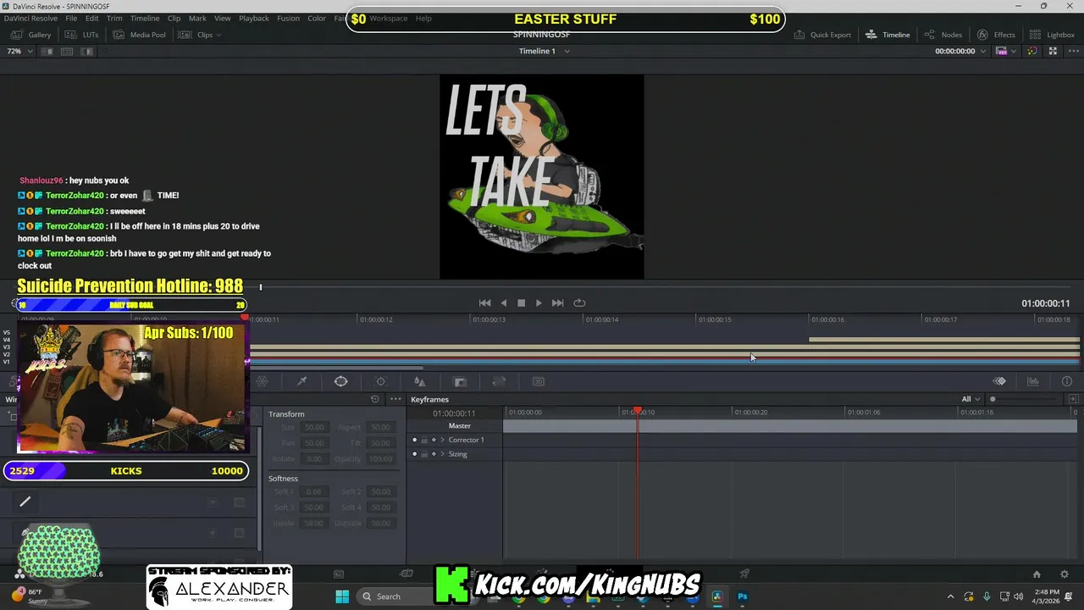The image size is (1084, 610).
Task: Toggle the Sizing lock icon
Action: click(x=424, y=454)
